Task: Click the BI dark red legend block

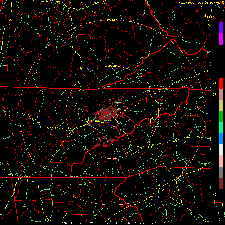Action: 221,183
